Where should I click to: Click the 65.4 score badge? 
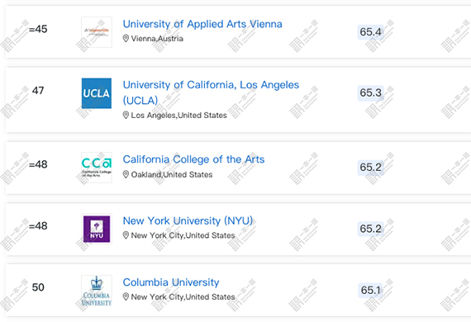pos(371,32)
